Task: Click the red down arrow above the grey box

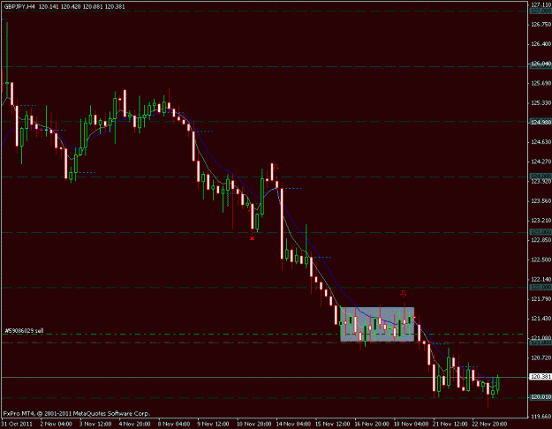Action: click(403, 294)
